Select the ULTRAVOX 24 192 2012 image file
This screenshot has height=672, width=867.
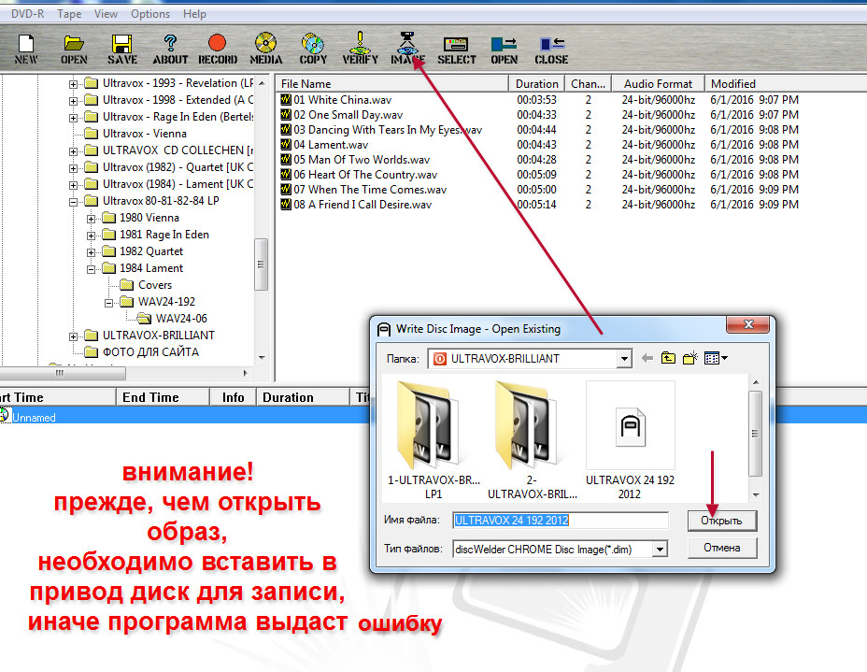tap(630, 440)
